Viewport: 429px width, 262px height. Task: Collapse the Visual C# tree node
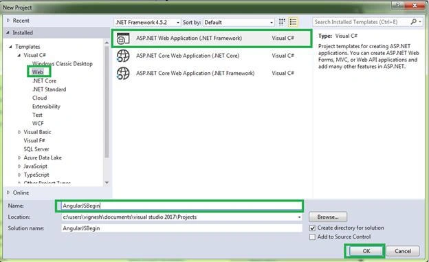19,55
